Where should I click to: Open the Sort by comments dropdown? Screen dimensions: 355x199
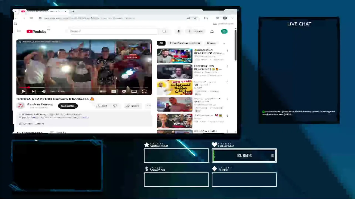[x=58, y=132]
